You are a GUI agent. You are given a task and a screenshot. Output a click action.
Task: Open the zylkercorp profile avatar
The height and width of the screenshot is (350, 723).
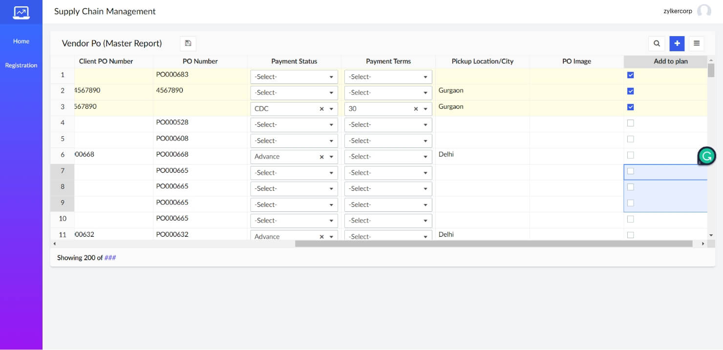click(704, 10)
